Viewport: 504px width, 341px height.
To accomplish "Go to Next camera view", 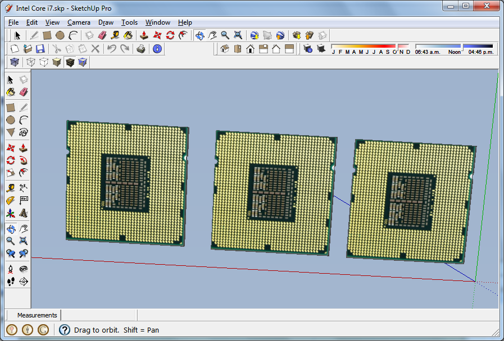I will [x=24, y=254].
